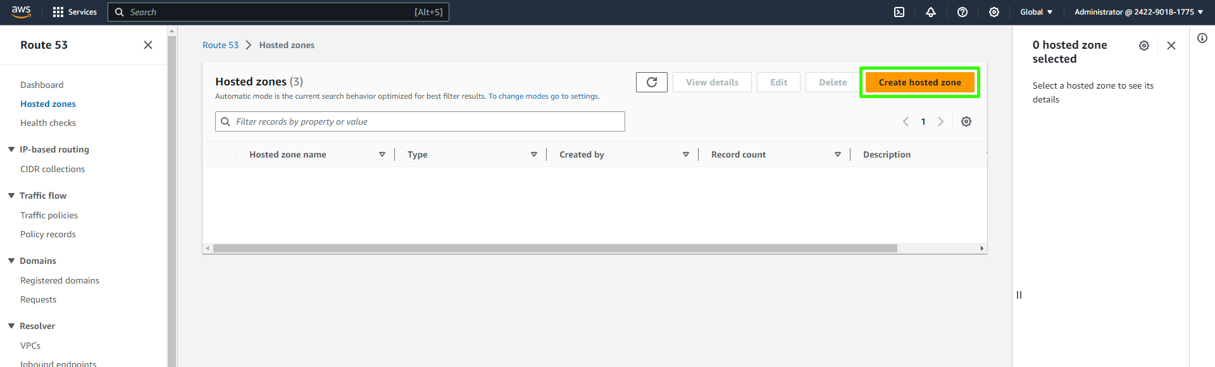Open domain Requests page
The image size is (1215, 367).
(38, 299)
